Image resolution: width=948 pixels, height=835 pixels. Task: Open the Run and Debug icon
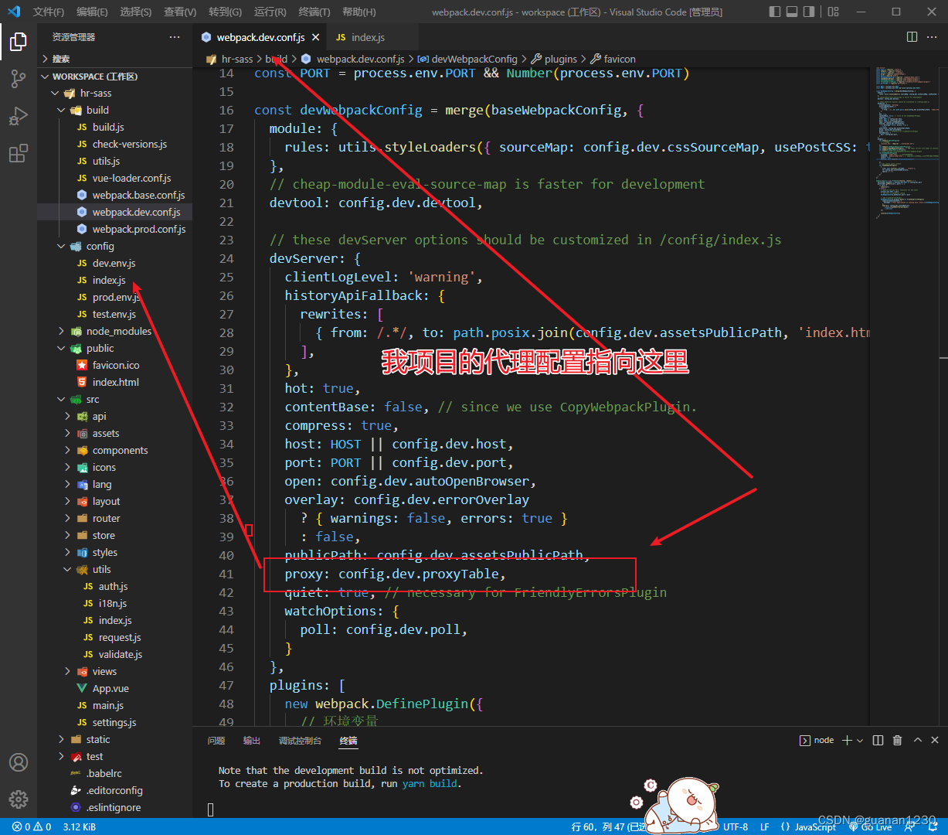point(18,116)
